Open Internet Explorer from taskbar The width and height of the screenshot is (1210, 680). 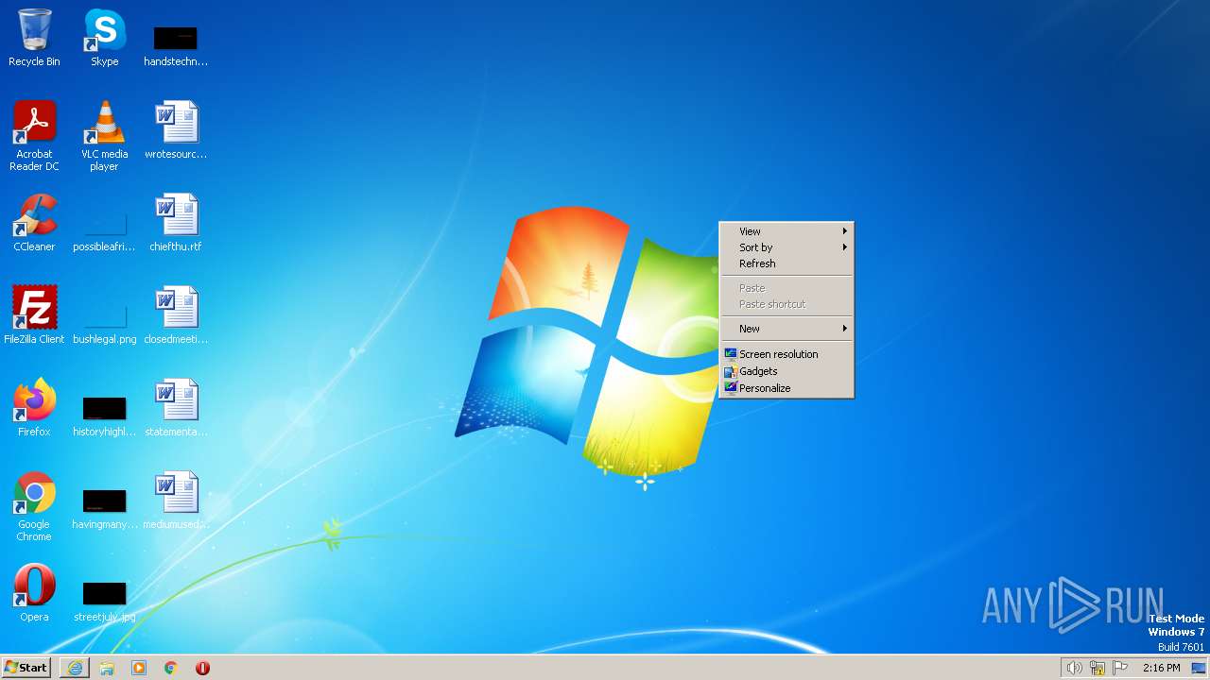pos(75,668)
